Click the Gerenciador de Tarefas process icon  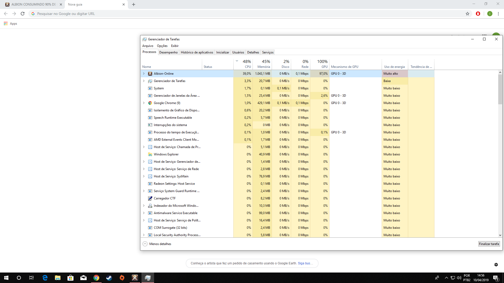click(150, 81)
